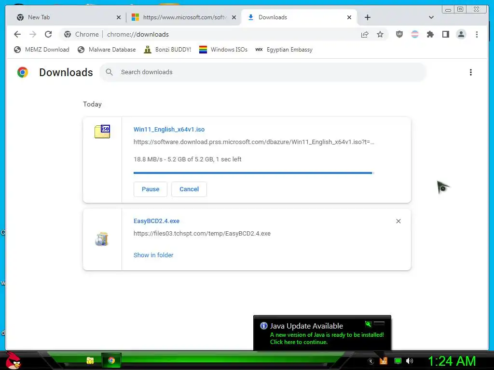Close the New Tab tab
The height and width of the screenshot is (370, 494).
pyautogui.click(x=119, y=17)
